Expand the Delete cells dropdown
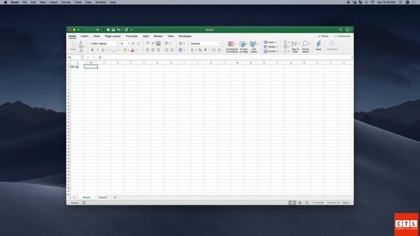This screenshot has width=420, height=236. coord(277,47)
